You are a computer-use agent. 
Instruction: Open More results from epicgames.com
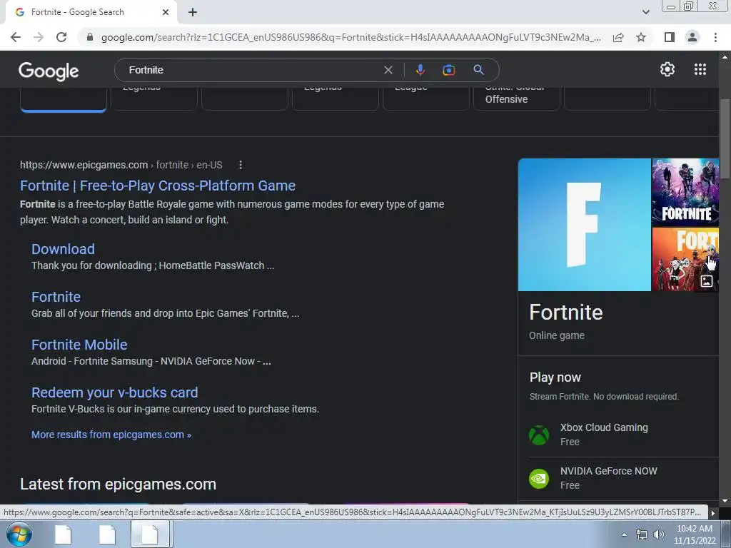[x=111, y=435]
